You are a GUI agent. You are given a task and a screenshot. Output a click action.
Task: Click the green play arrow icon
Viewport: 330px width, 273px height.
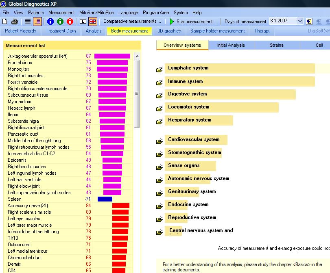tap(172, 22)
